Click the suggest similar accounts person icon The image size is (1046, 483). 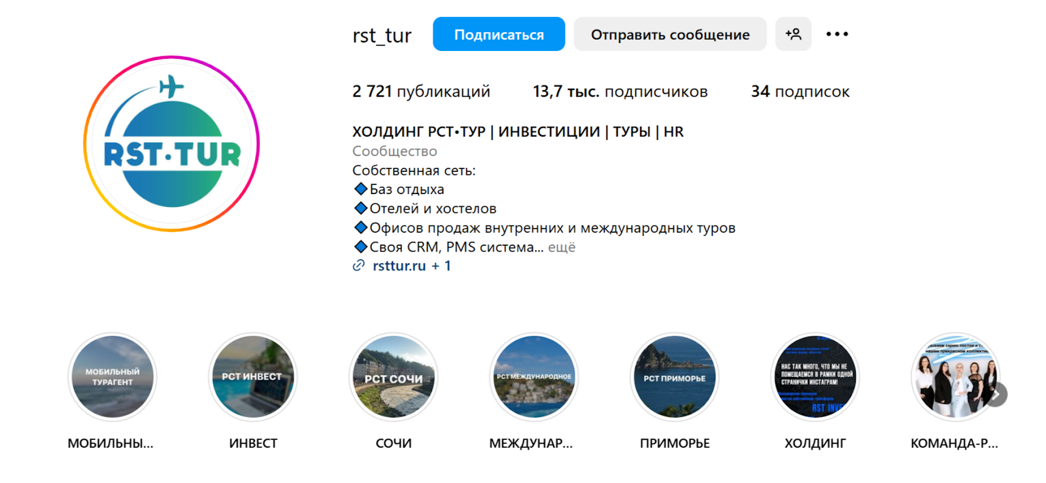793,34
